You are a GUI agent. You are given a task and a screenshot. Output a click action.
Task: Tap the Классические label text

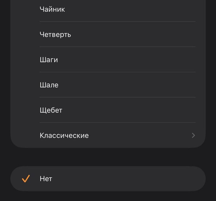coord(64,135)
